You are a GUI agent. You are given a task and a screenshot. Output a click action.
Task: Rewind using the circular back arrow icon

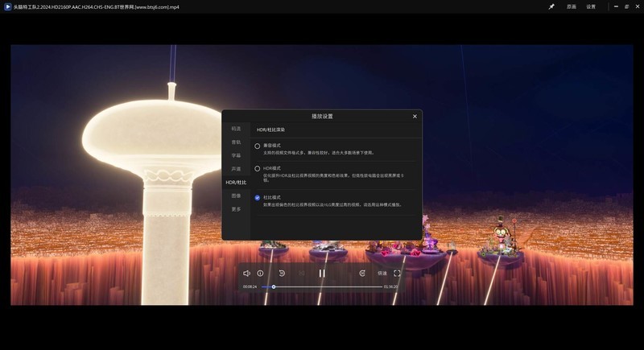(x=282, y=274)
